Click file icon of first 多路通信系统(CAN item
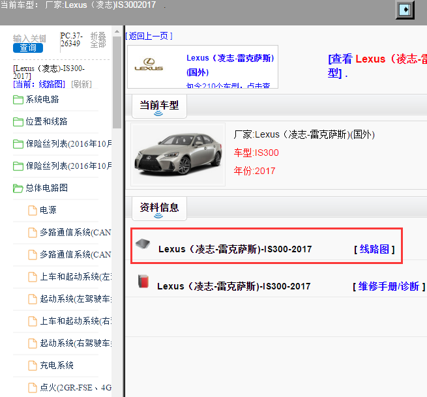The image size is (427, 397). [x=33, y=233]
